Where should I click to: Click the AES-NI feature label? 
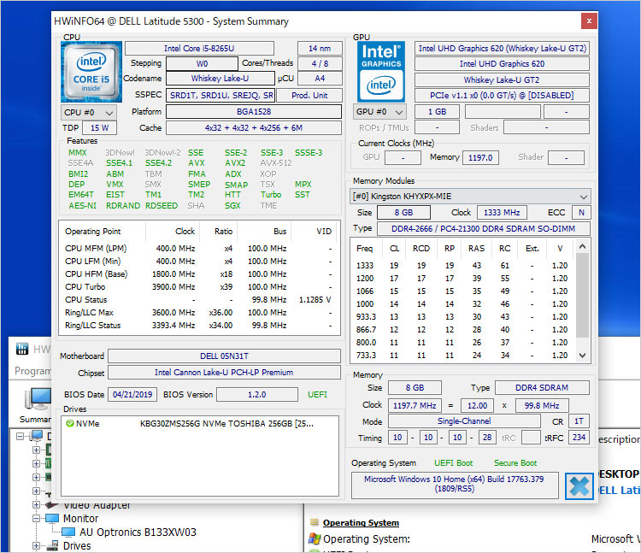pos(83,206)
